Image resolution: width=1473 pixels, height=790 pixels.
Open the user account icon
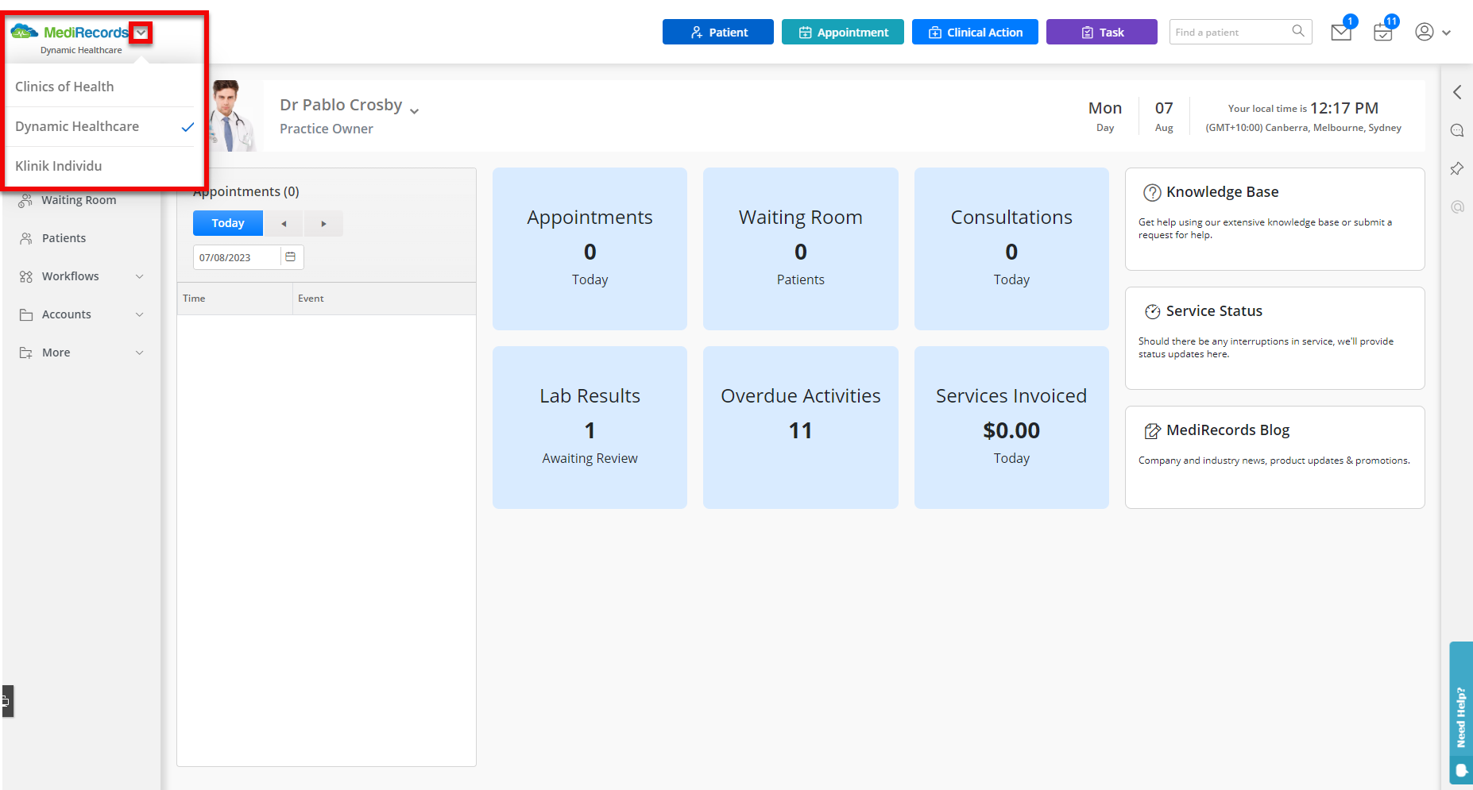pos(1425,32)
